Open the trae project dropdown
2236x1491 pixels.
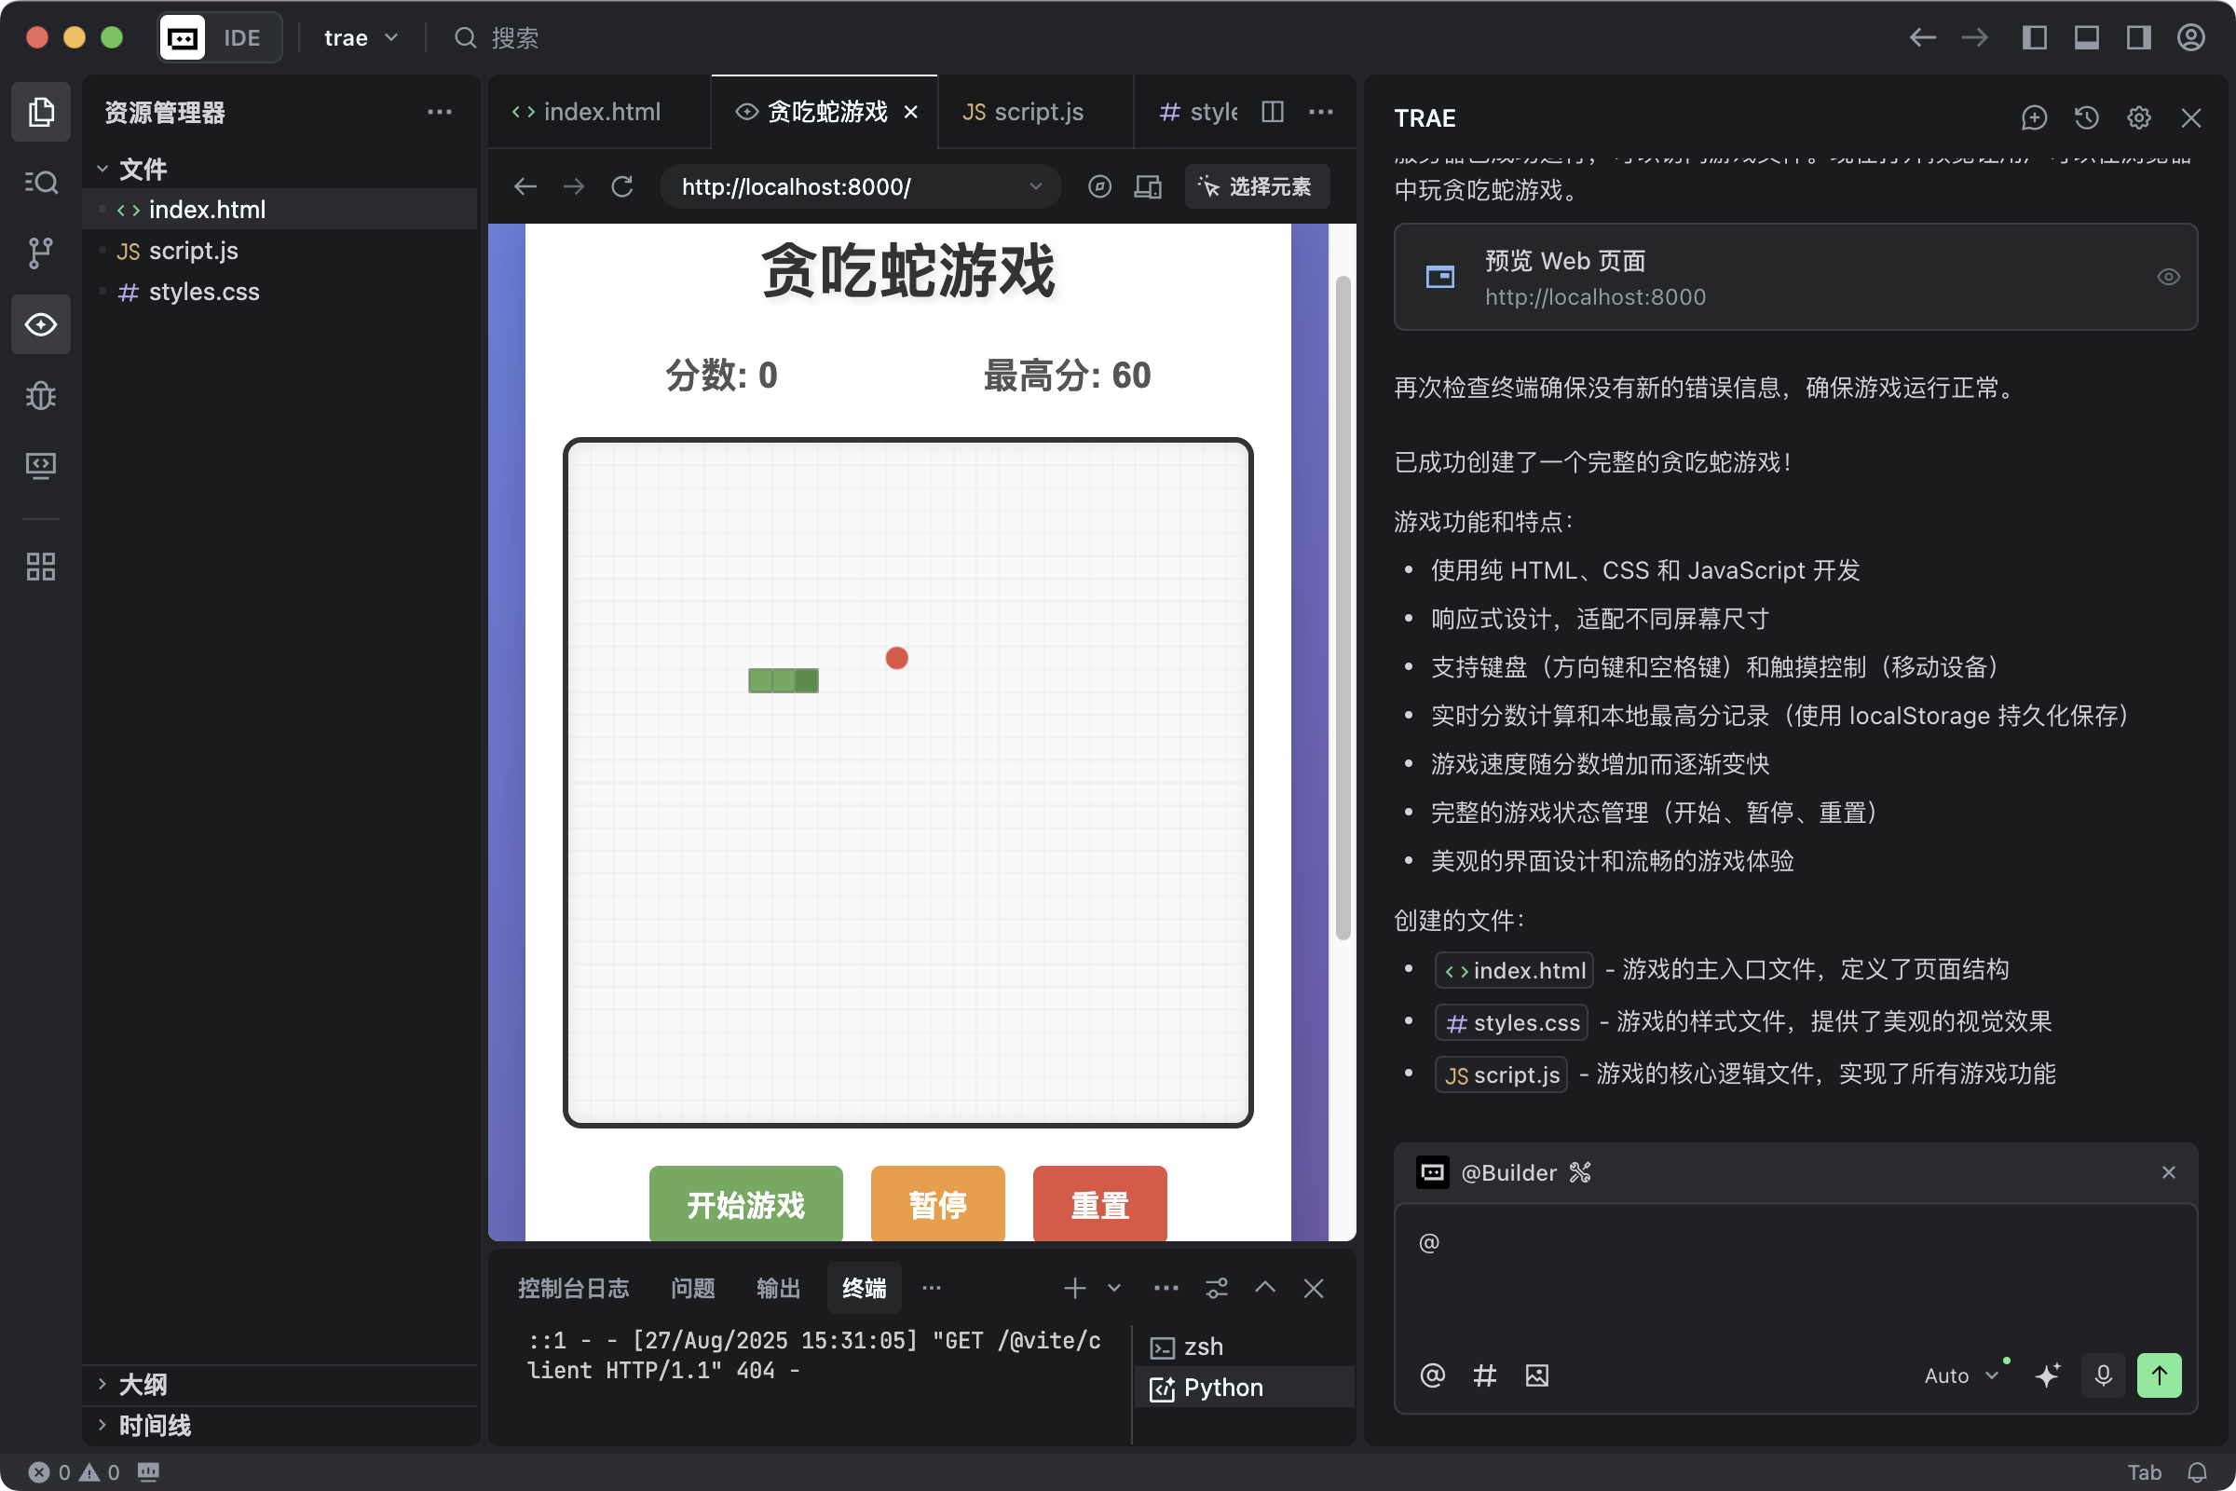point(361,38)
